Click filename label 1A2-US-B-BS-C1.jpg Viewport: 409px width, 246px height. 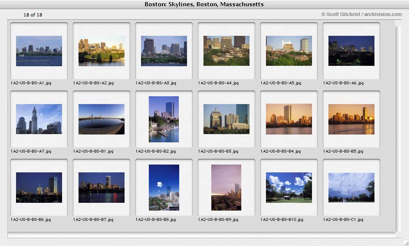[343, 220]
